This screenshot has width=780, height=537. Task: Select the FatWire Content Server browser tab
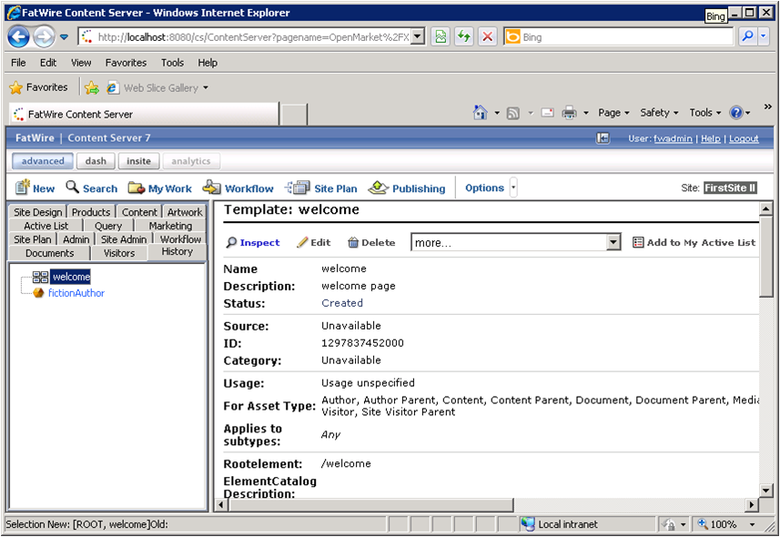(x=143, y=114)
